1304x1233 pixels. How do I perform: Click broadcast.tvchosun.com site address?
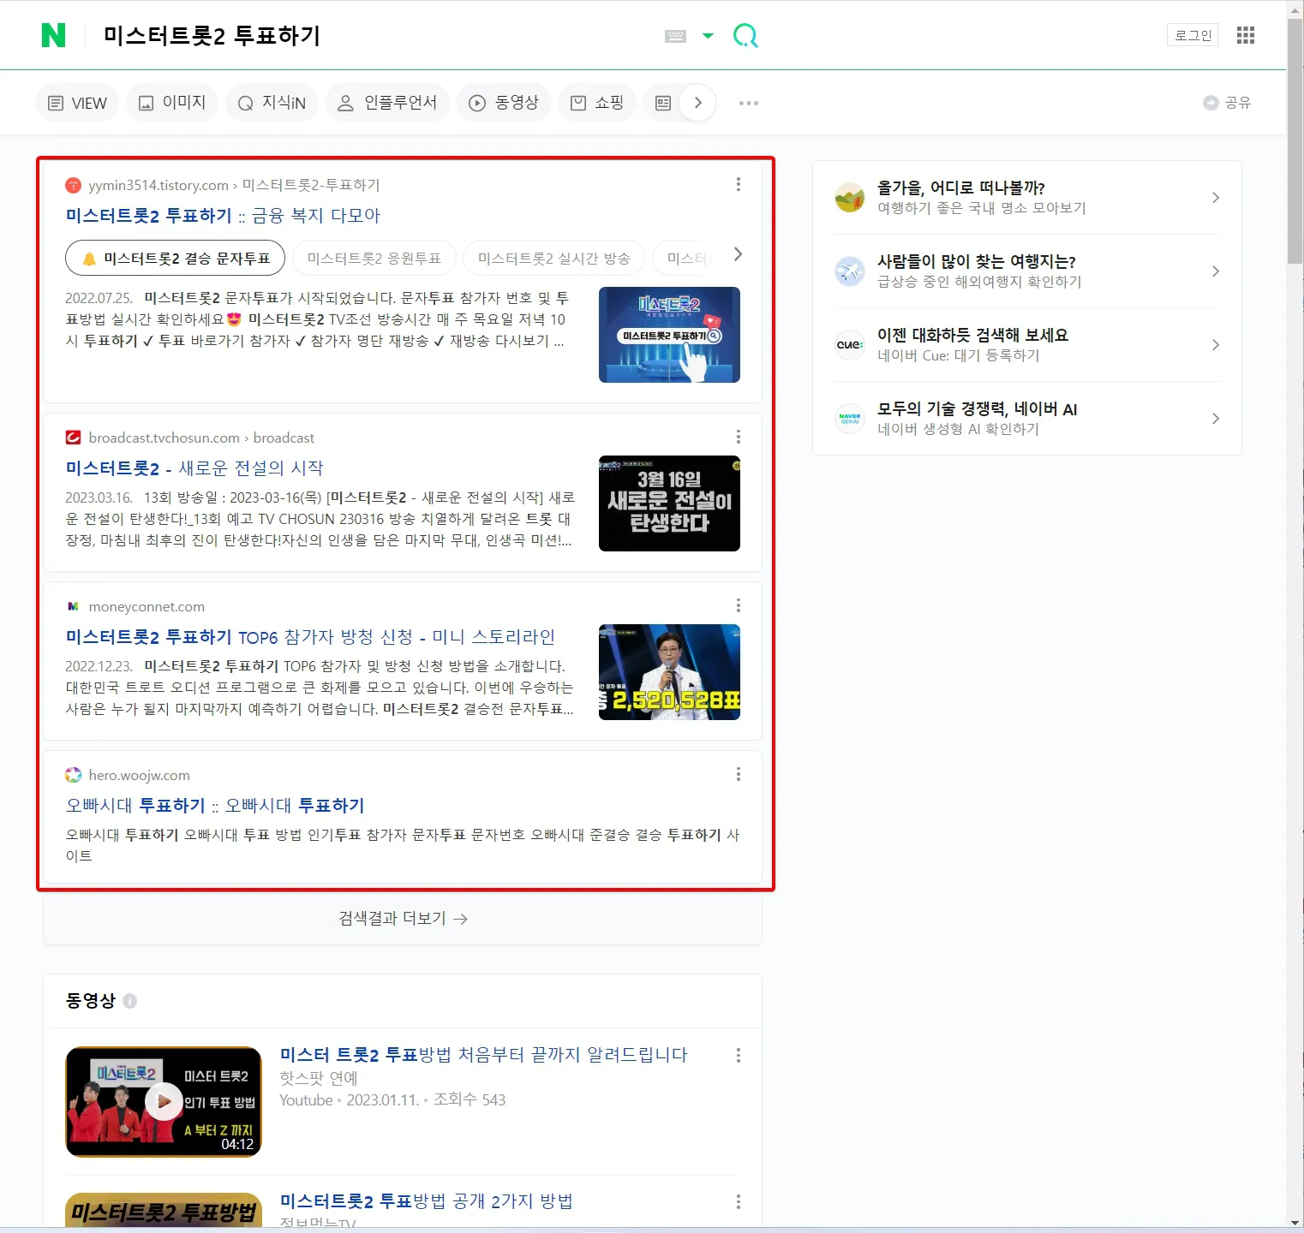[x=164, y=438]
